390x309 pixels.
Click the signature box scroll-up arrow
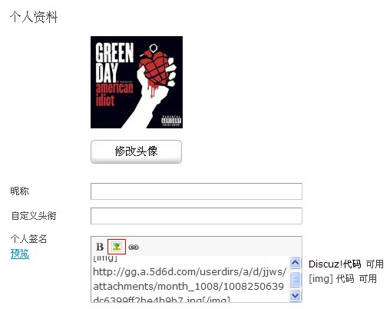[x=296, y=263]
